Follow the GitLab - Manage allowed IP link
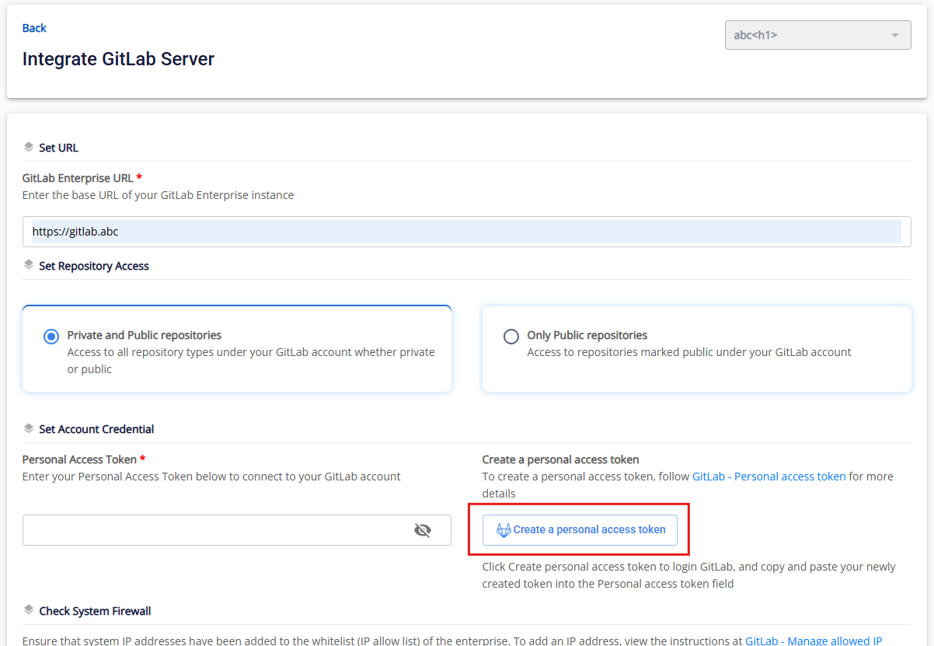The width and height of the screenshot is (934, 646). point(814,641)
